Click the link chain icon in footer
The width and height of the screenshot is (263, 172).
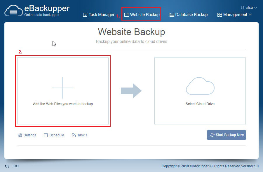point(16,166)
